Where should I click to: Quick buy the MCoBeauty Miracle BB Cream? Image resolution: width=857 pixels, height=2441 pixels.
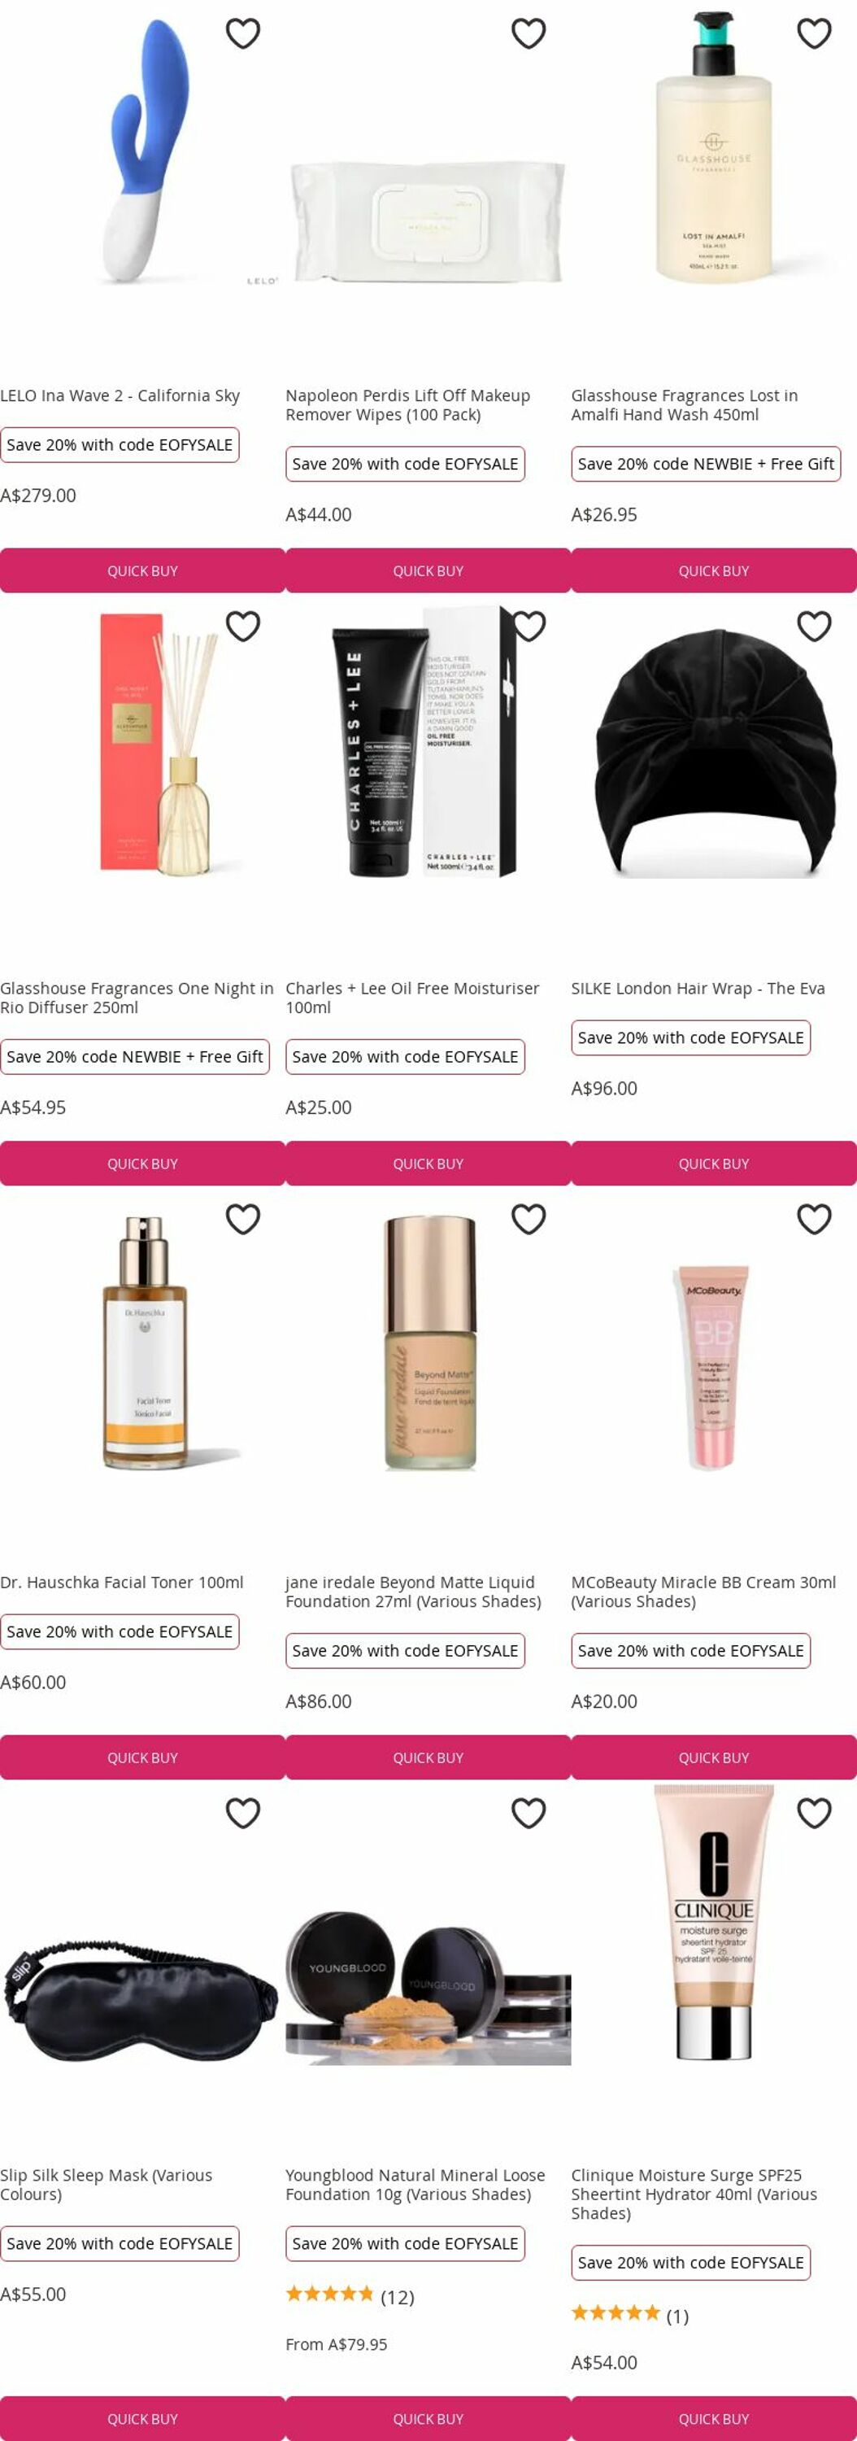tap(714, 1758)
